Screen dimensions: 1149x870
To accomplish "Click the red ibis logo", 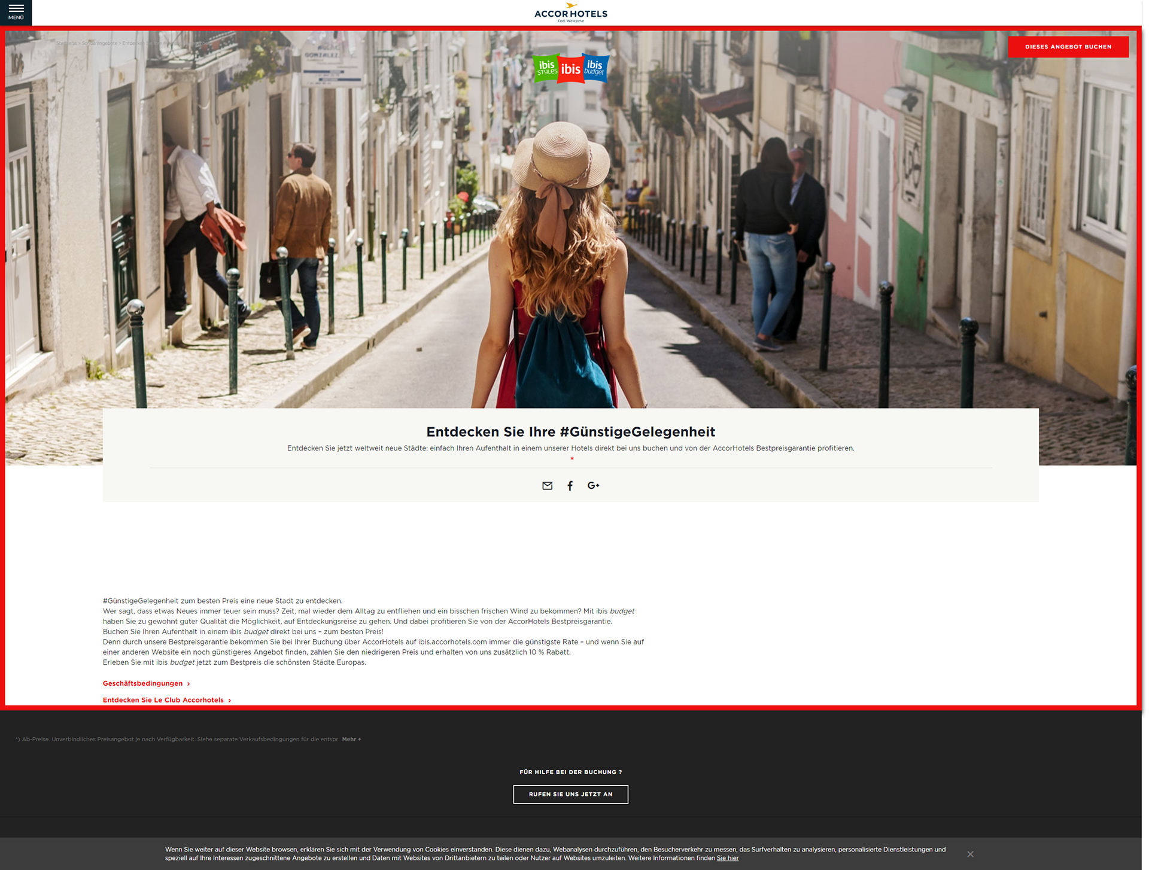I will [570, 69].
